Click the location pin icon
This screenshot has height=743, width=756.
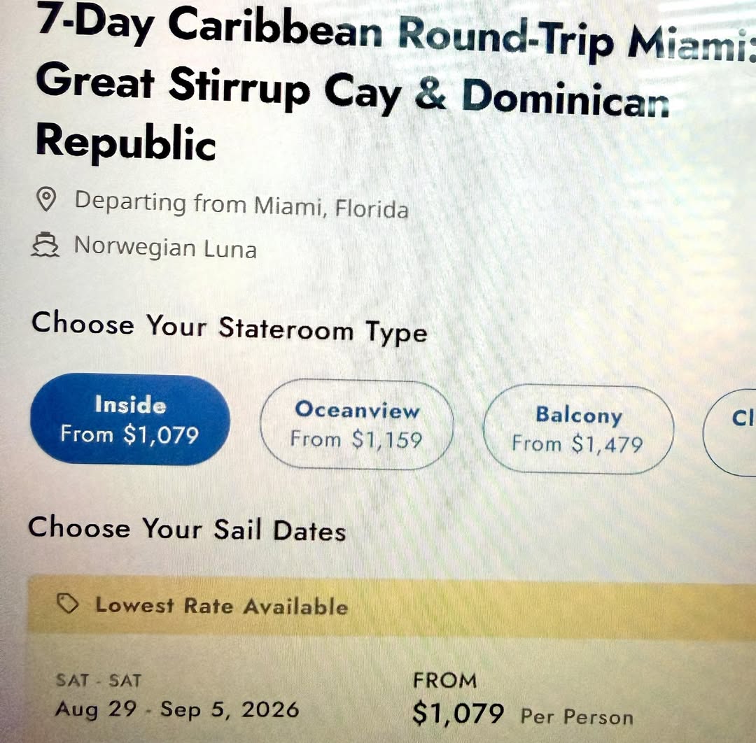(x=46, y=200)
